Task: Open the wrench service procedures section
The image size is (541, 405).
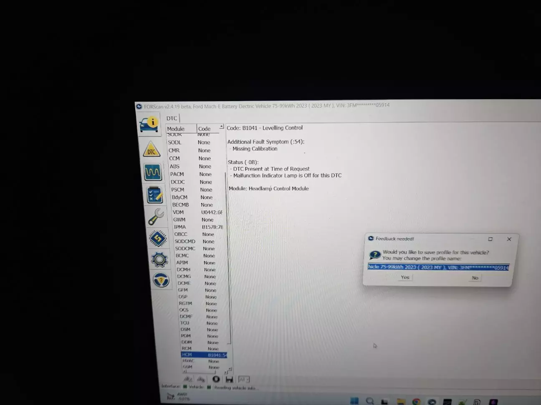Action: tap(156, 217)
